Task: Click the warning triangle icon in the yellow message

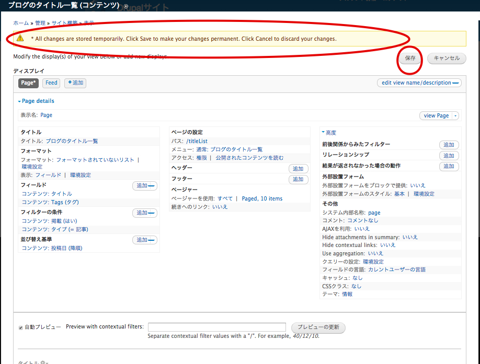Action: coord(20,39)
